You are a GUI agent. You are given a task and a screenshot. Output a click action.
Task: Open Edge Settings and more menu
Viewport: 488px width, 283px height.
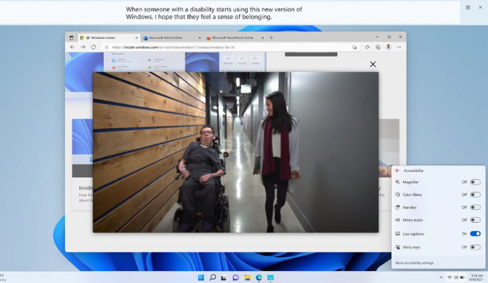pyautogui.click(x=399, y=47)
